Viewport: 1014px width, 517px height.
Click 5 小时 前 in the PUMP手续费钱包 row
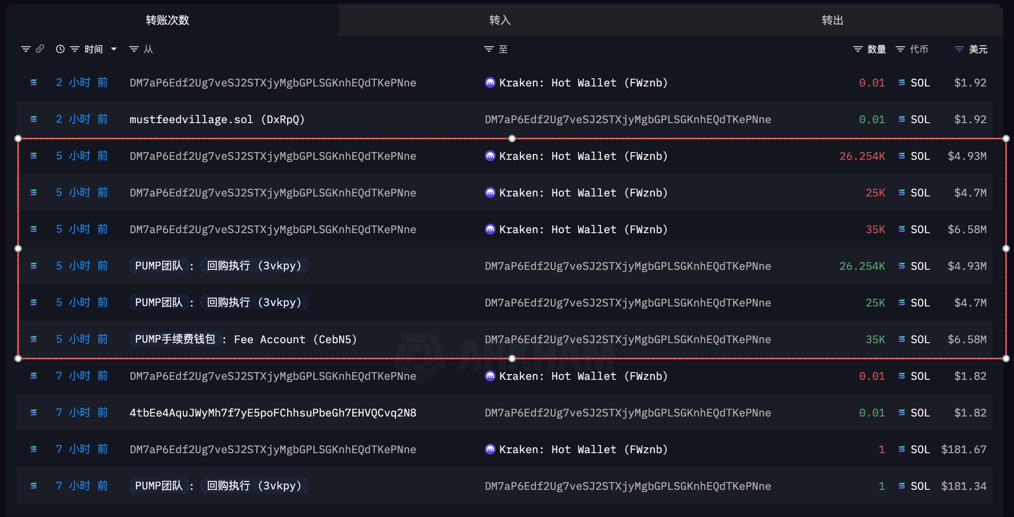coord(82,339)
